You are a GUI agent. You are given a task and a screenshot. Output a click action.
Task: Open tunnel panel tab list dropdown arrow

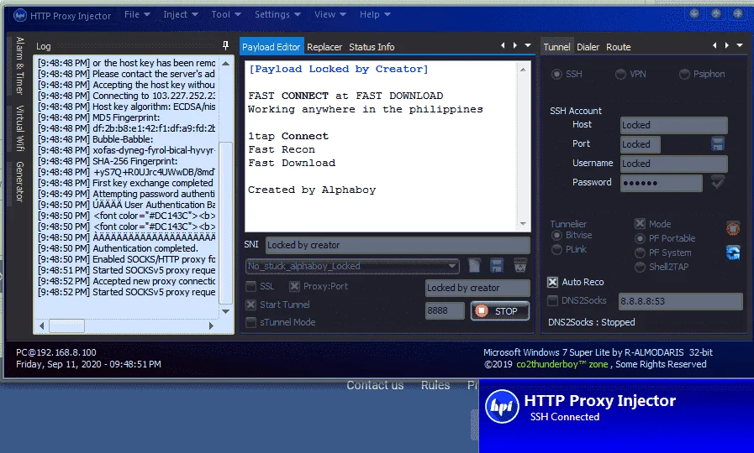click(x=740, y=45)
